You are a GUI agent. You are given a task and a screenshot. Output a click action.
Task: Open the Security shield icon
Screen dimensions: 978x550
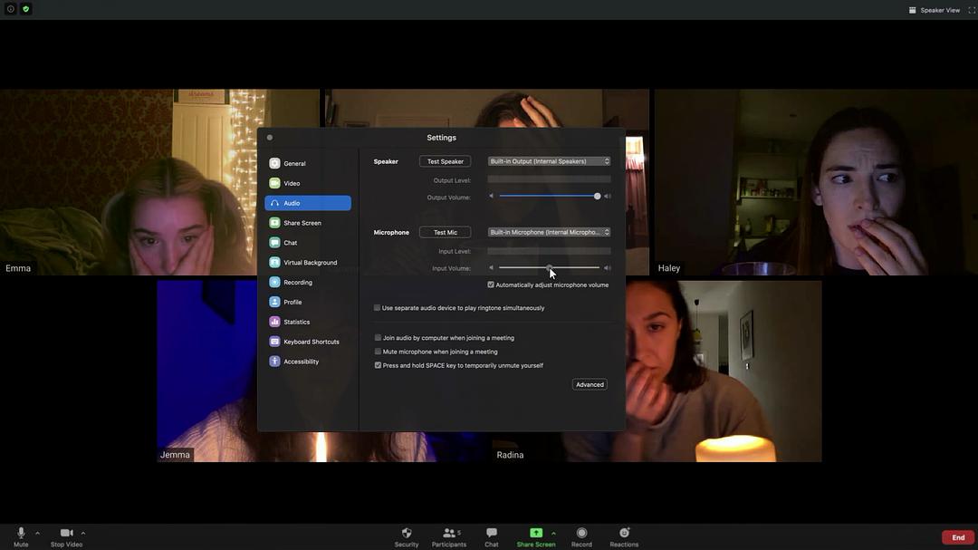coord(407,534)
